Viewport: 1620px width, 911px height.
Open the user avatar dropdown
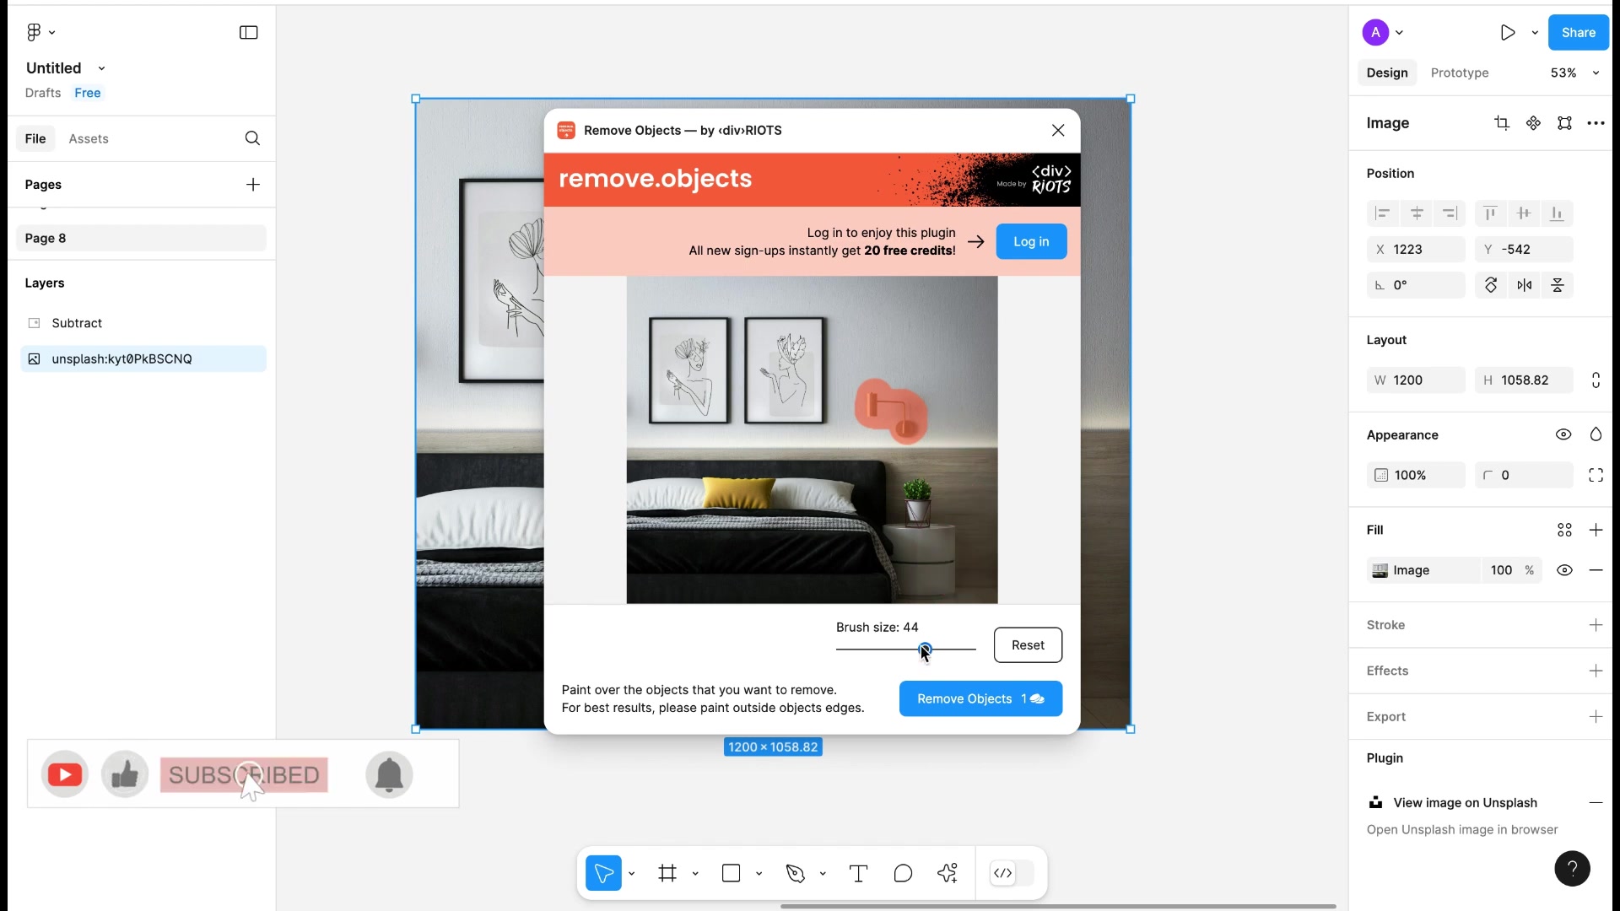point(1399,32)
